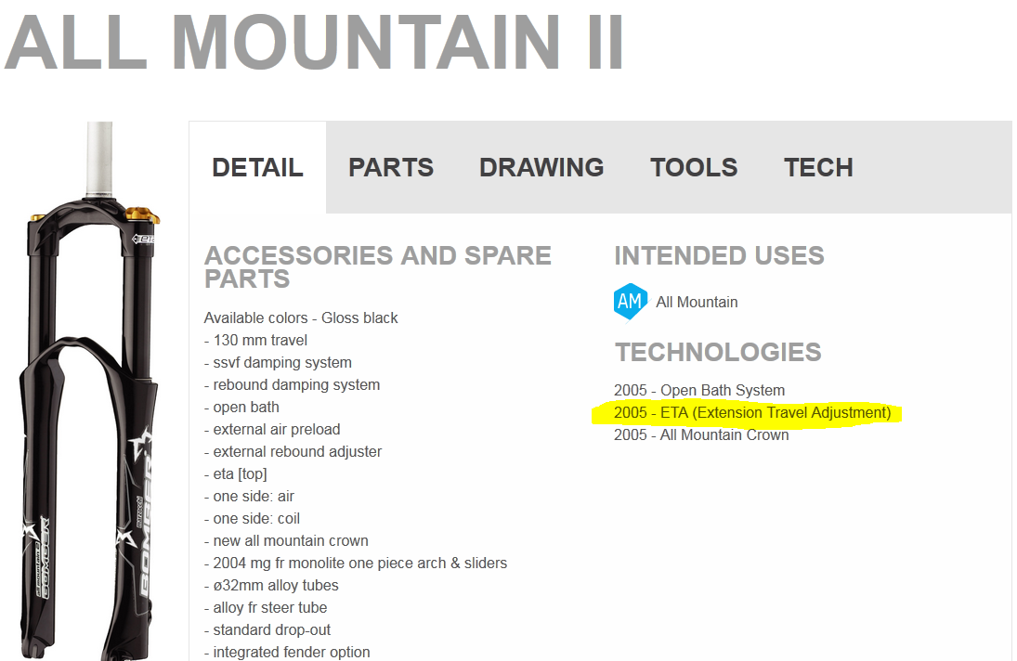Click the external air preload line
This screenshot has width=1017, height=661.
click(x=272, y=429)
